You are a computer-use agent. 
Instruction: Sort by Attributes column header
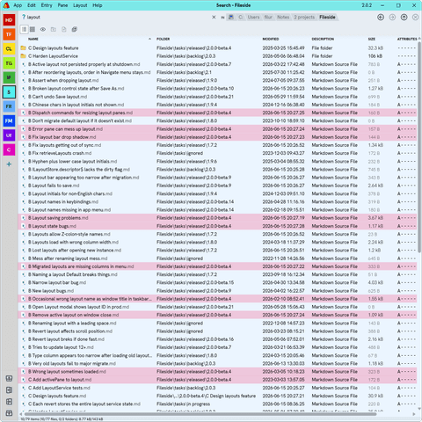pos(407,39)
